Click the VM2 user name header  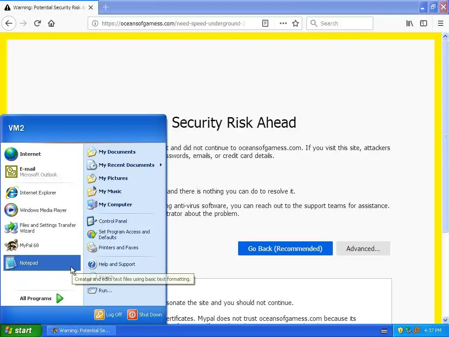point(16,128)
